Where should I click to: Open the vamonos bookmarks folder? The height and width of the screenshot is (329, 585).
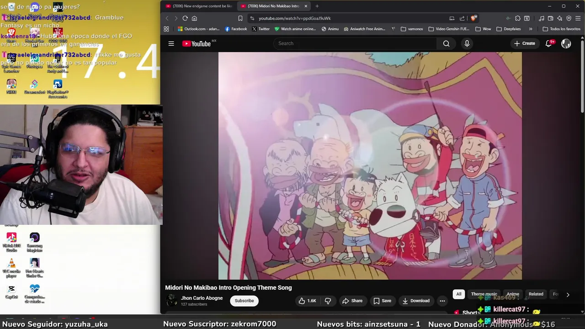pyautogui.click(x=411, y=29)
